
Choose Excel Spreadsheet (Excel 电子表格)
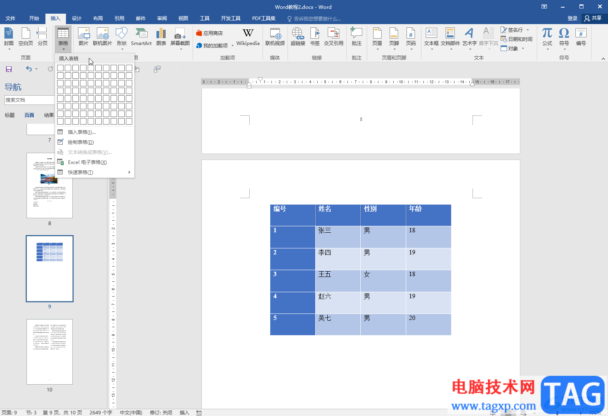(94, 162)
